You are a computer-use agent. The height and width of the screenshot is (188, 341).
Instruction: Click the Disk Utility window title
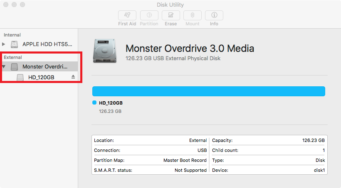tap(170, 5)
